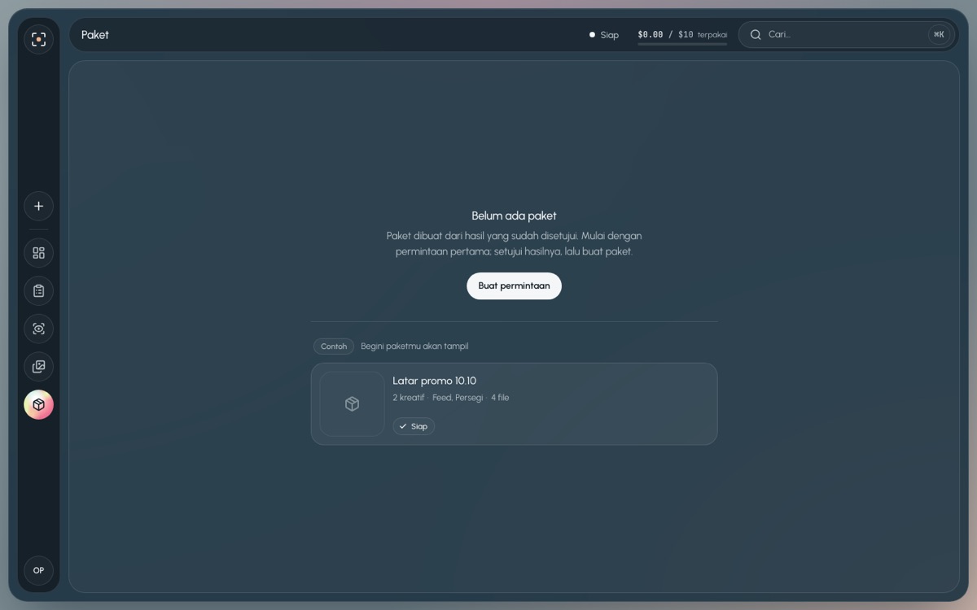Screen dimensions: 977x610
Task: Click the 'Belum ada paket' heading
Action: pos(514,216)
